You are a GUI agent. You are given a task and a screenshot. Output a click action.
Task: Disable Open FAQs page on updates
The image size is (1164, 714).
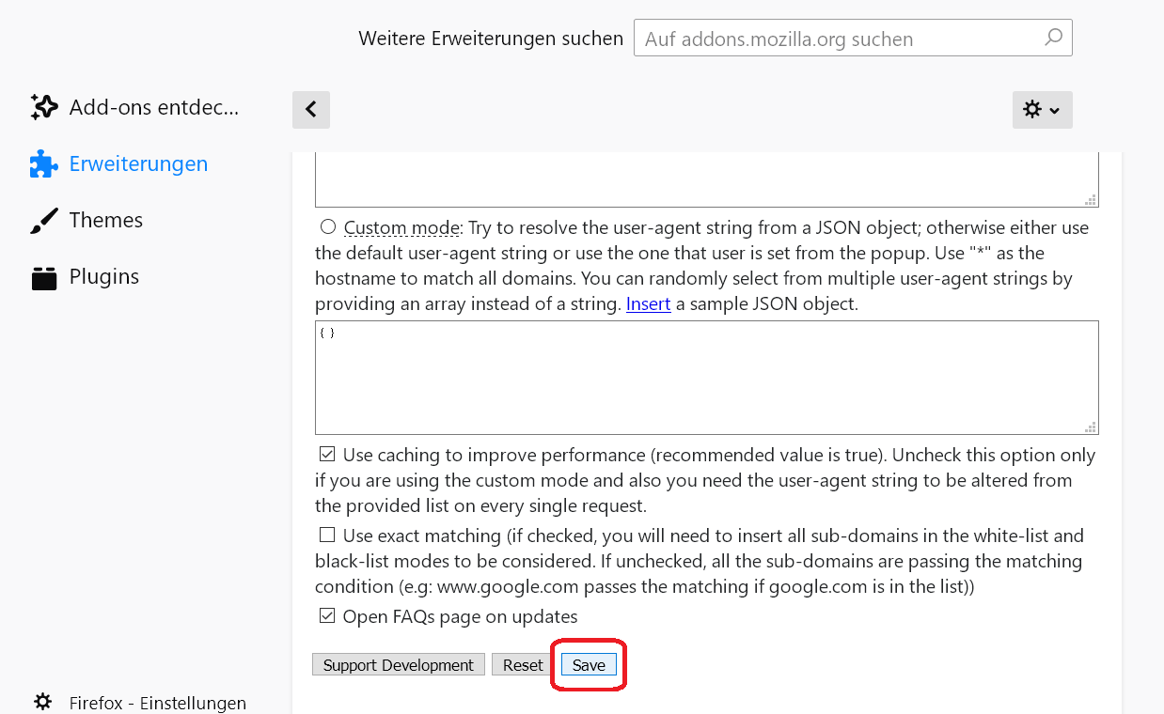[327, 616]
